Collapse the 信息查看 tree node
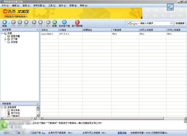 2,107
